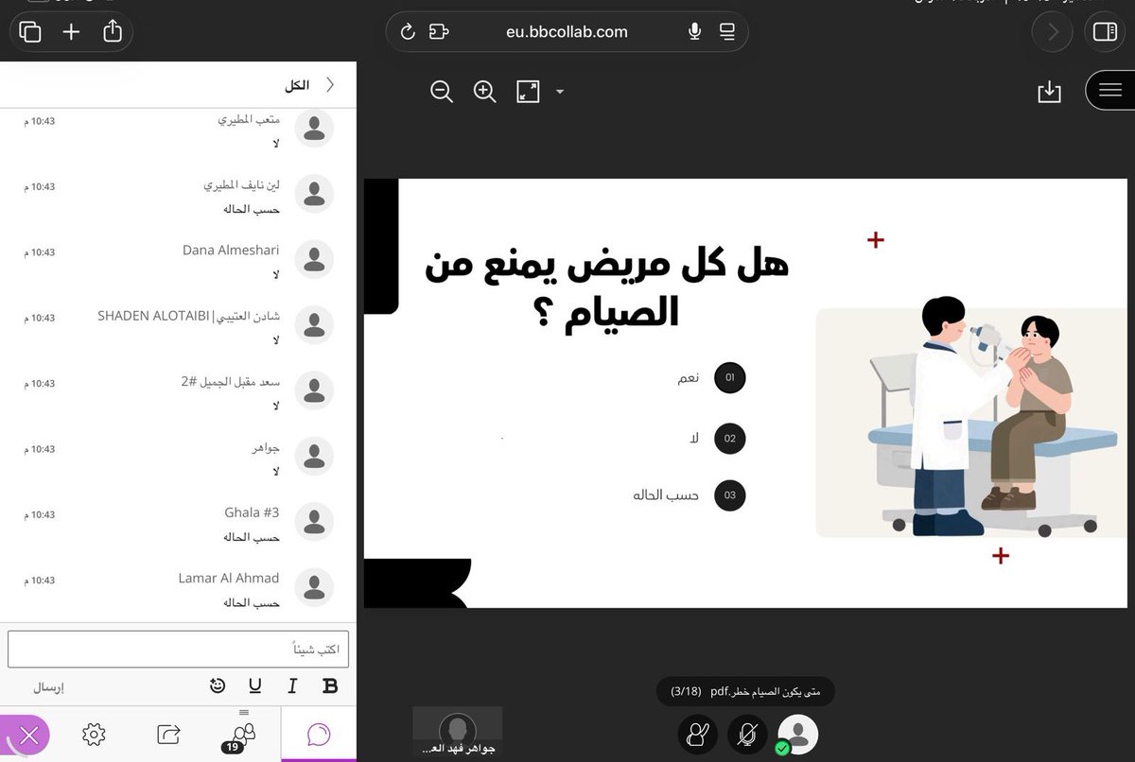Open the My Settings gear tab

click(x=93, y=734)
